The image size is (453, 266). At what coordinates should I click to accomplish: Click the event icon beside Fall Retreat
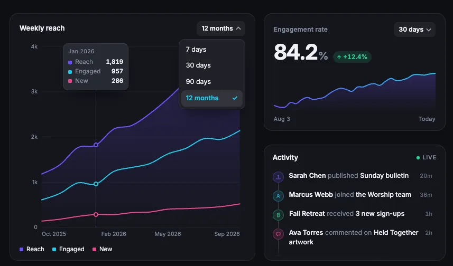[278, 215]
